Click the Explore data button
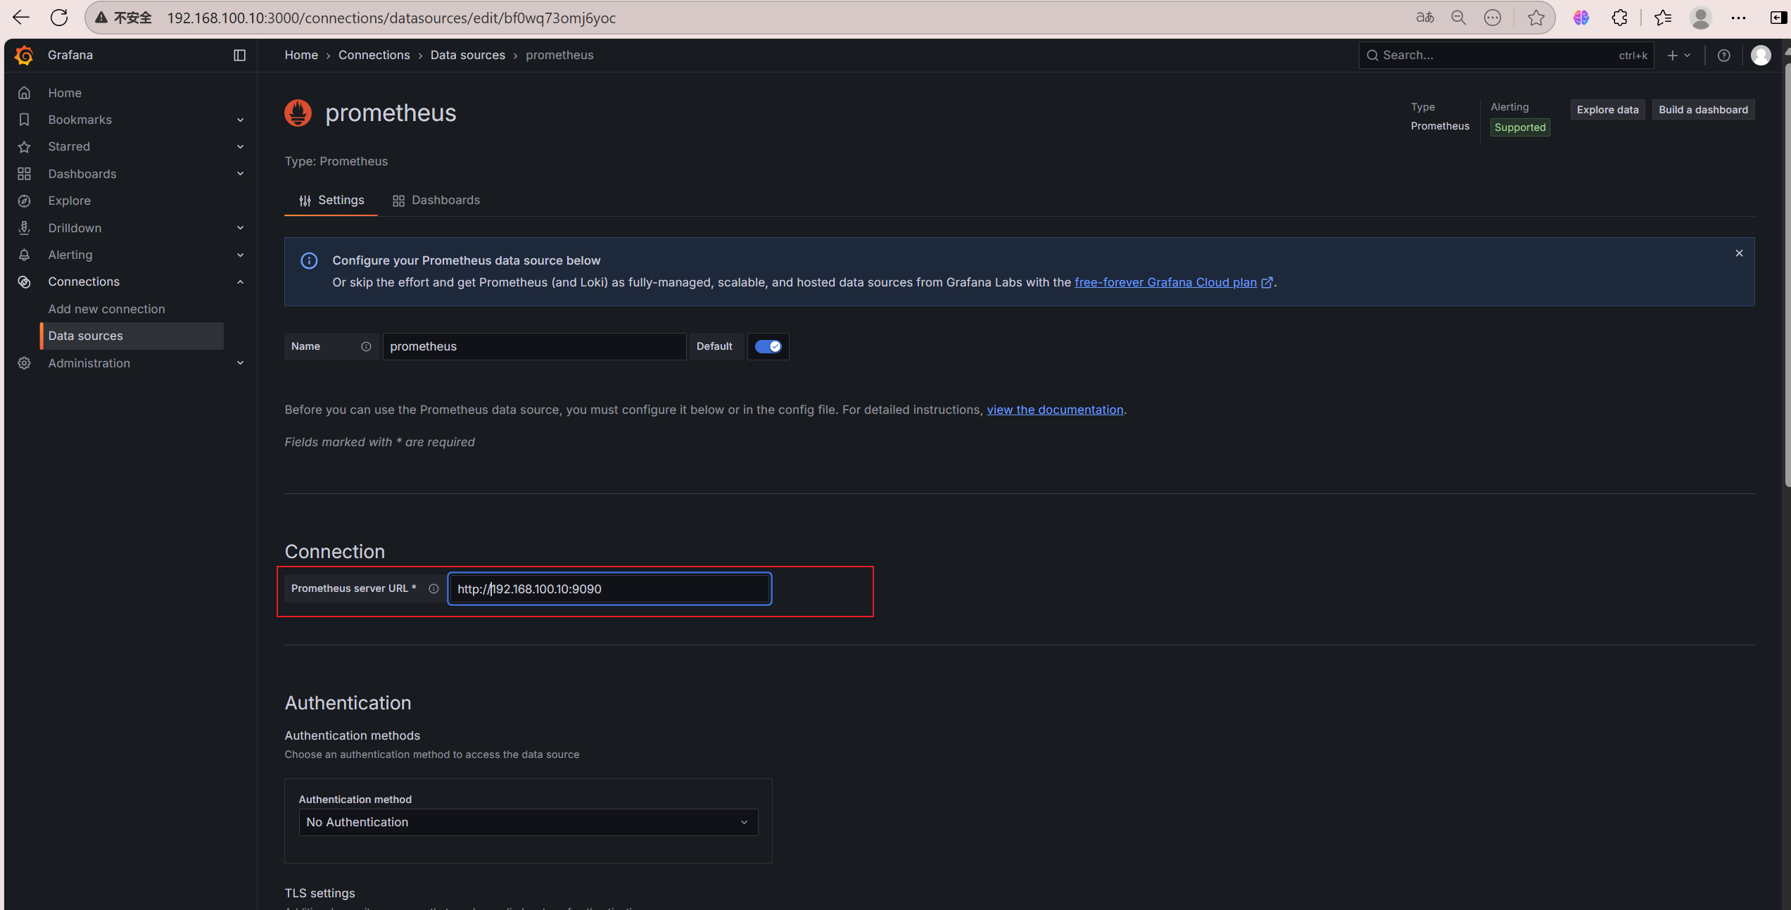 (x=1607, y=110)
